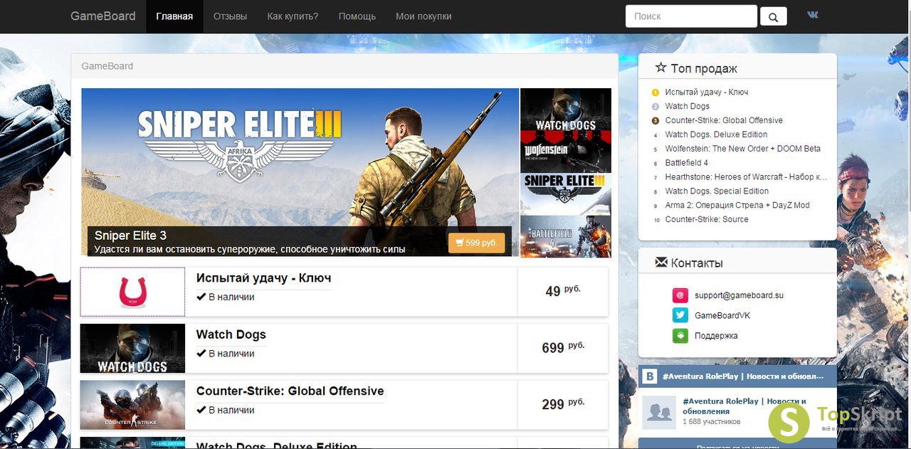This screenshot has width=911, height=449.
Task: Click the 299 руб. price
Action: 563,404
